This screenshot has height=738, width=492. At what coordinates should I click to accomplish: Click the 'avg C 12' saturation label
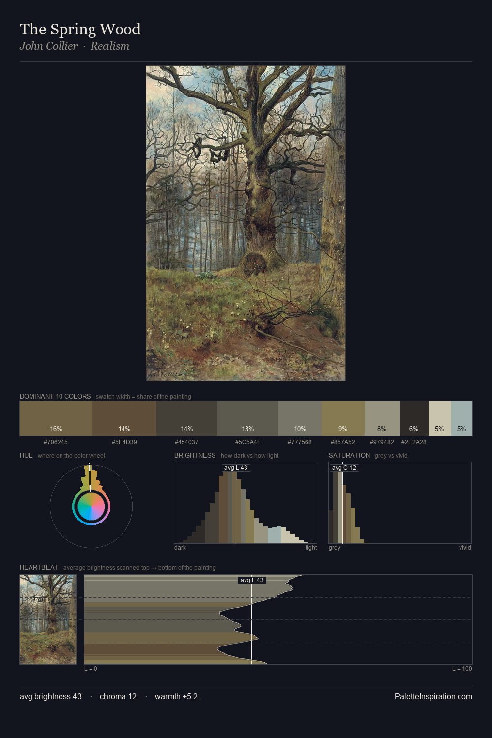pos(344,468)
